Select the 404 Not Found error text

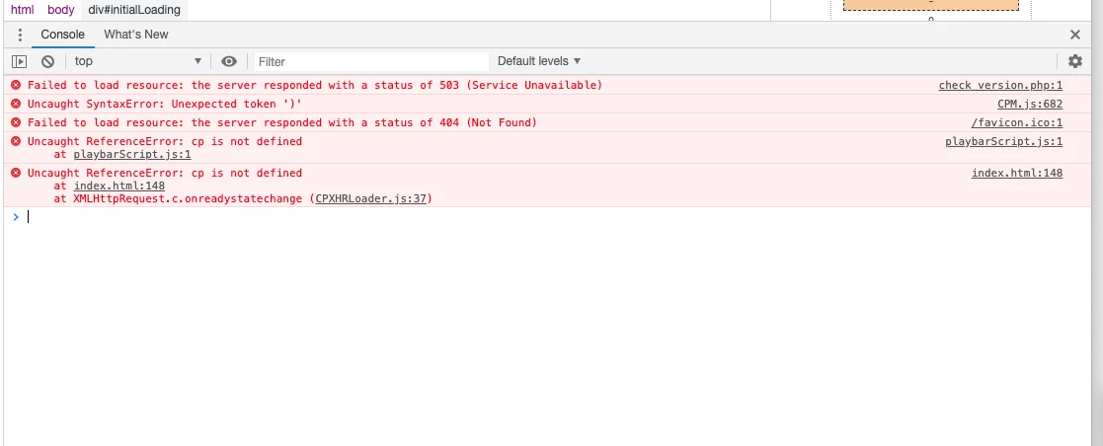tap(282, 122)
